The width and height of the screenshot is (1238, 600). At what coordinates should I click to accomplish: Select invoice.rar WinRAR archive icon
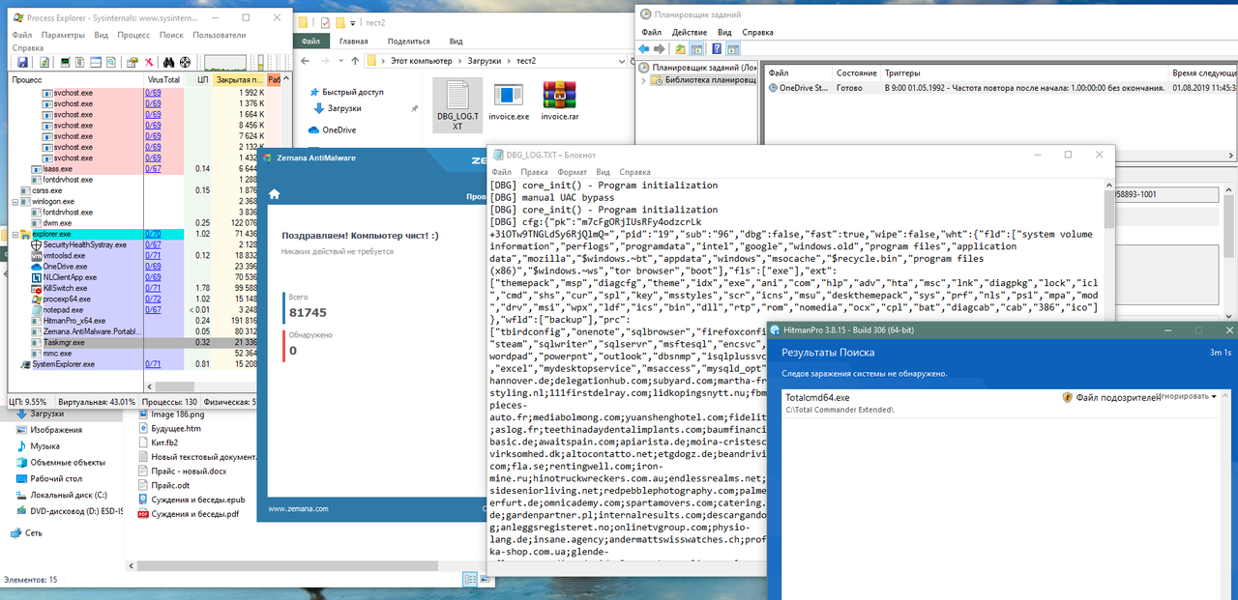[x=560, y=101]
